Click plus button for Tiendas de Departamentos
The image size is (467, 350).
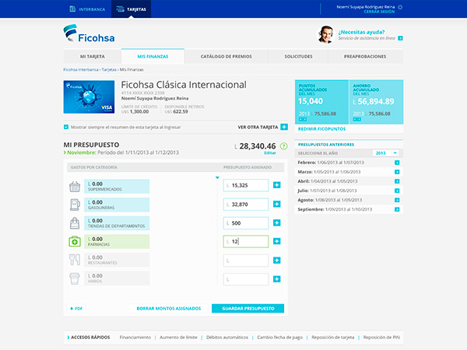tap(276, 223)
